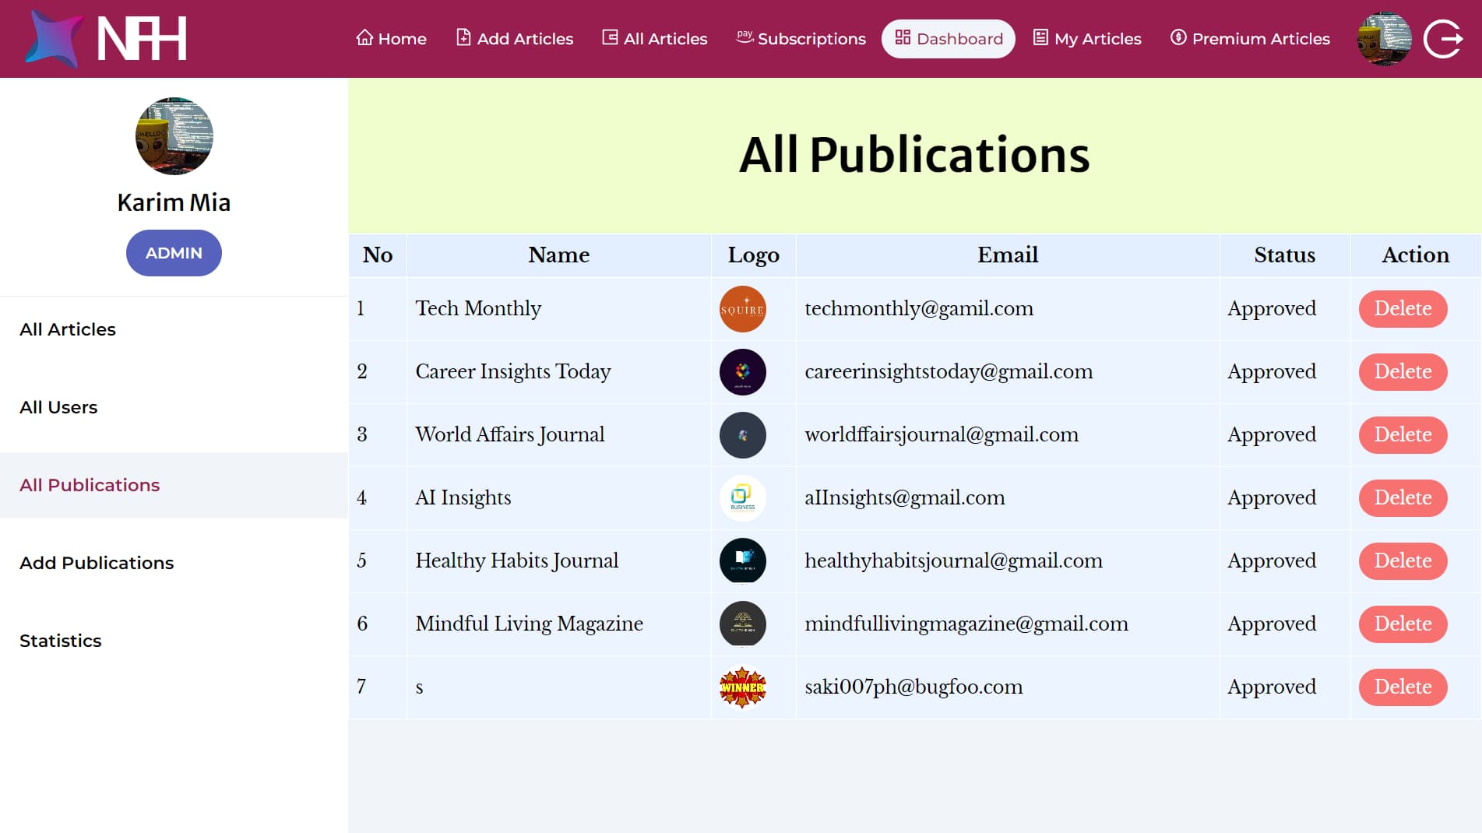Open Add Articles from the navbar
1482x833 pixels.
(514, 39)
